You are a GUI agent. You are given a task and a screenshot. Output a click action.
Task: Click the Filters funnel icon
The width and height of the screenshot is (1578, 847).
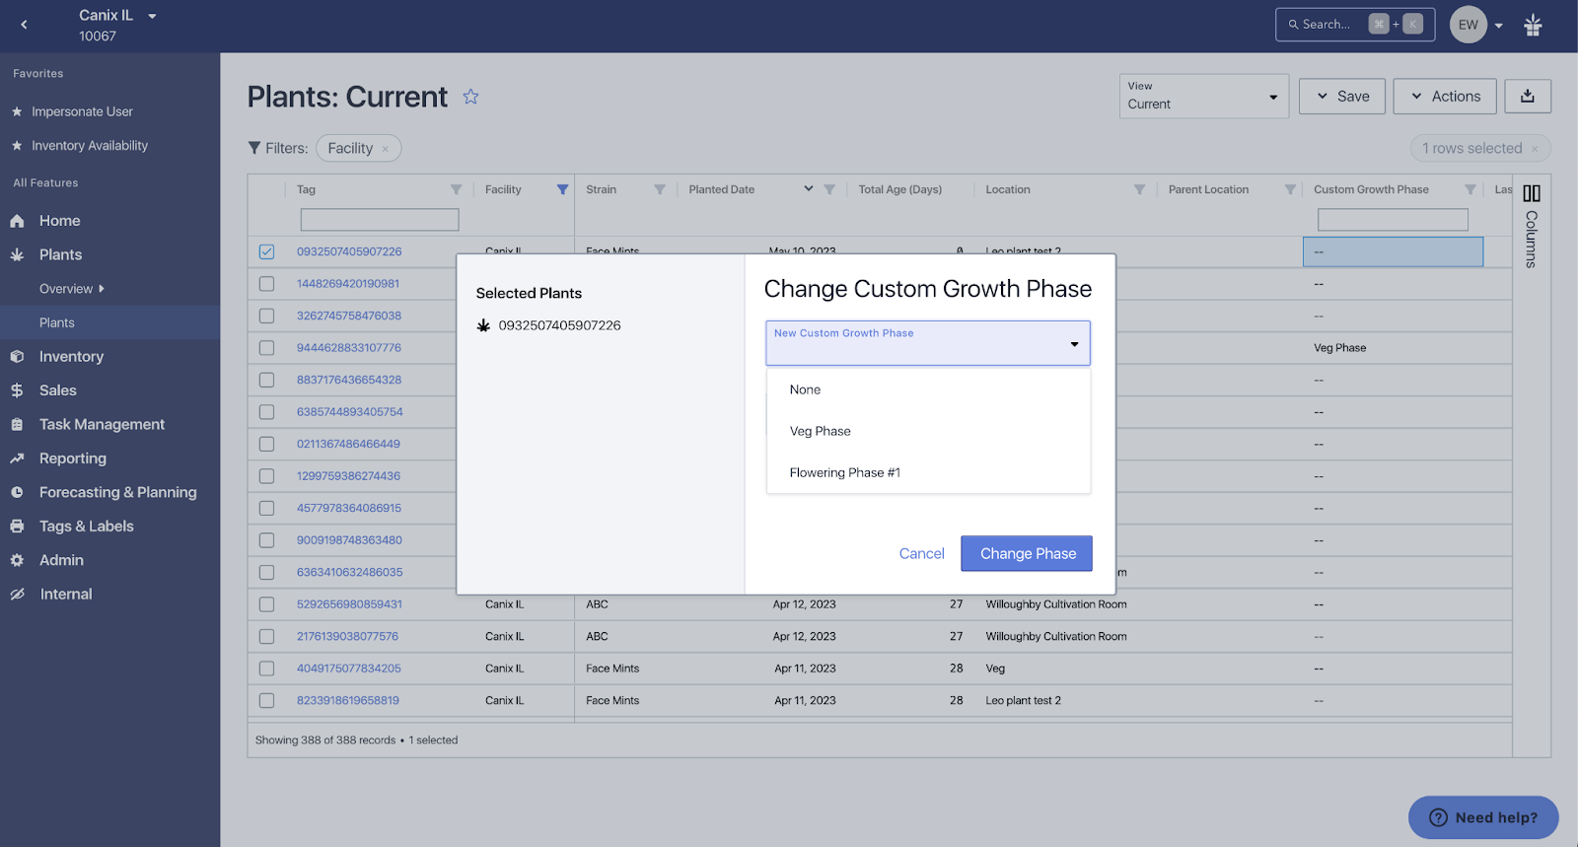click(254, 148)
